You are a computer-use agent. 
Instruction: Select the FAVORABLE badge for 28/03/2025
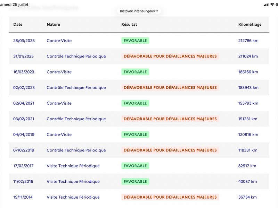135,41
